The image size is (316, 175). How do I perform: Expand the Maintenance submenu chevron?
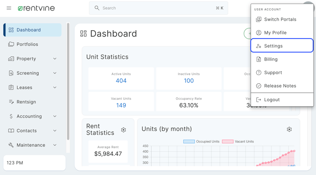[x=55, y=145]
